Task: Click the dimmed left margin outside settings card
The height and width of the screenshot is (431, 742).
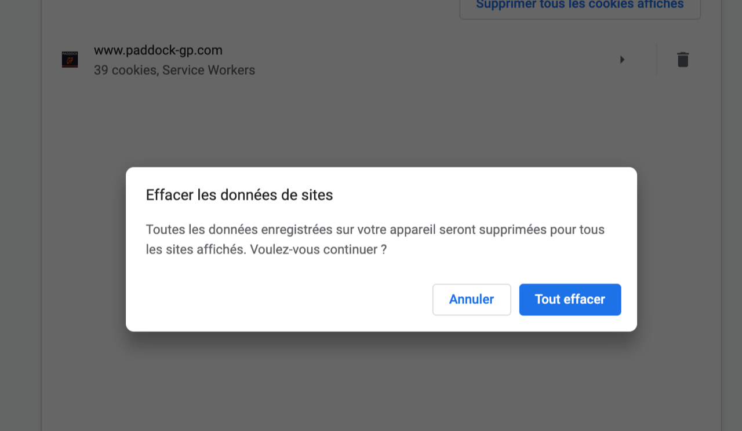Action: tap(20, 231)
